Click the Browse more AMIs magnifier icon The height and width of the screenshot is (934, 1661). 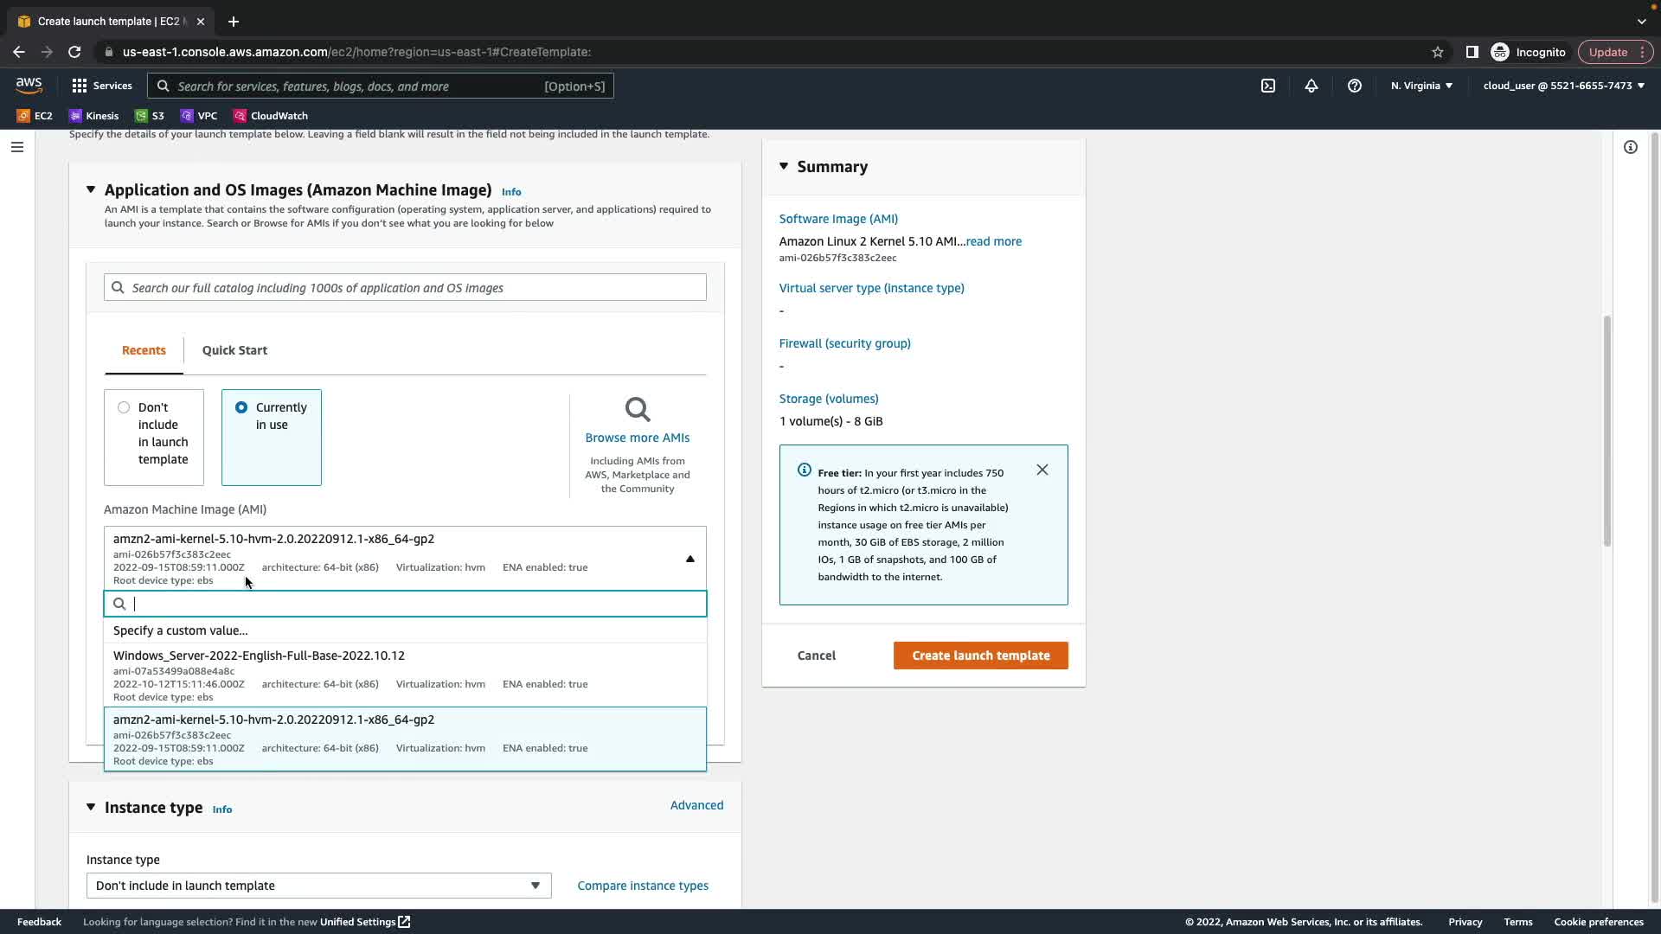(638, 410)
